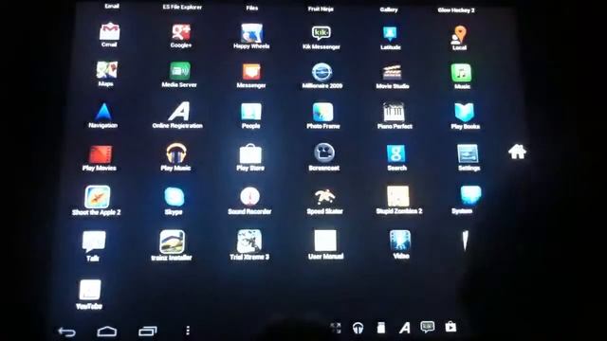Launch Google+ from the app grid

tap(181, 32)
